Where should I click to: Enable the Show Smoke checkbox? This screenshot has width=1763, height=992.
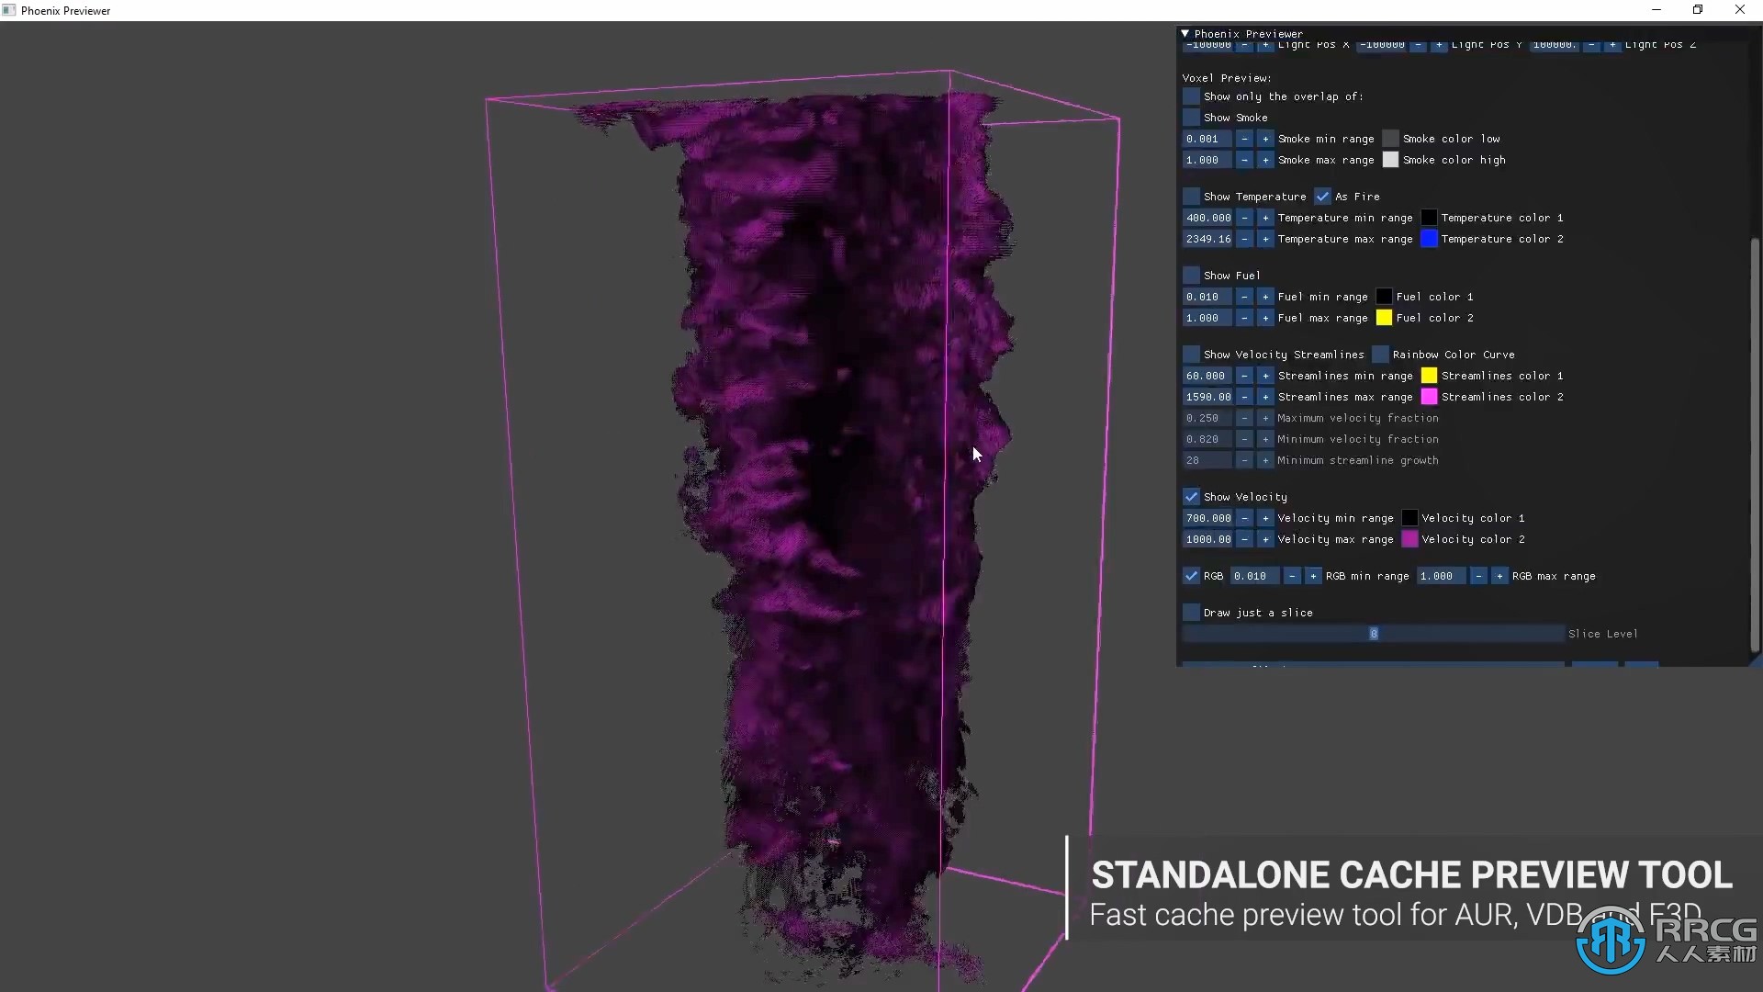(x=1191, y=118)
